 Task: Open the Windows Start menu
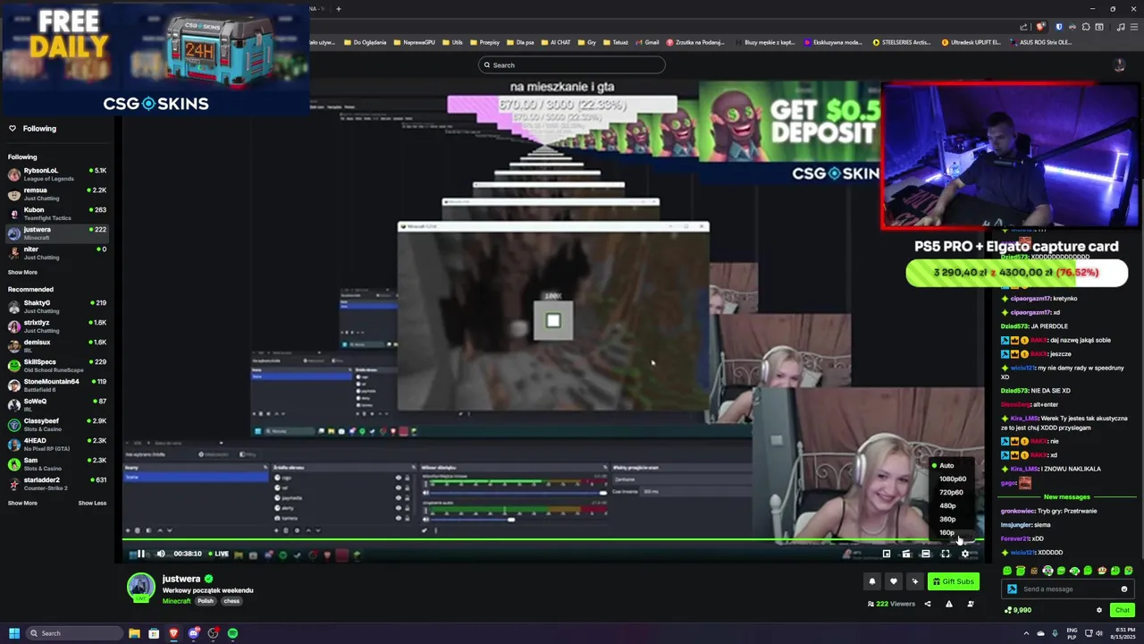point(13,633)
